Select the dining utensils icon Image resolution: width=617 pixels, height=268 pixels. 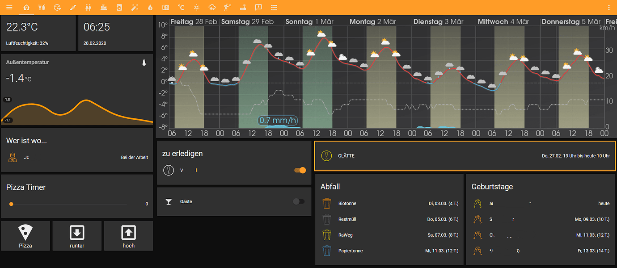[x=42, y=7]
